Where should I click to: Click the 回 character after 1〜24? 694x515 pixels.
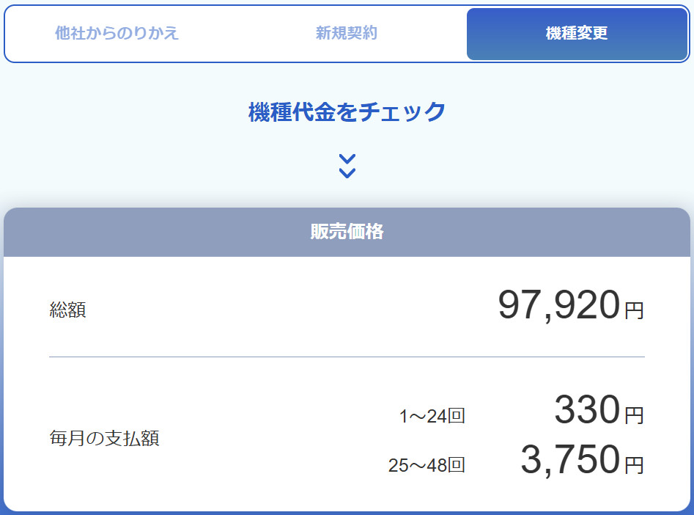(457, 417)
